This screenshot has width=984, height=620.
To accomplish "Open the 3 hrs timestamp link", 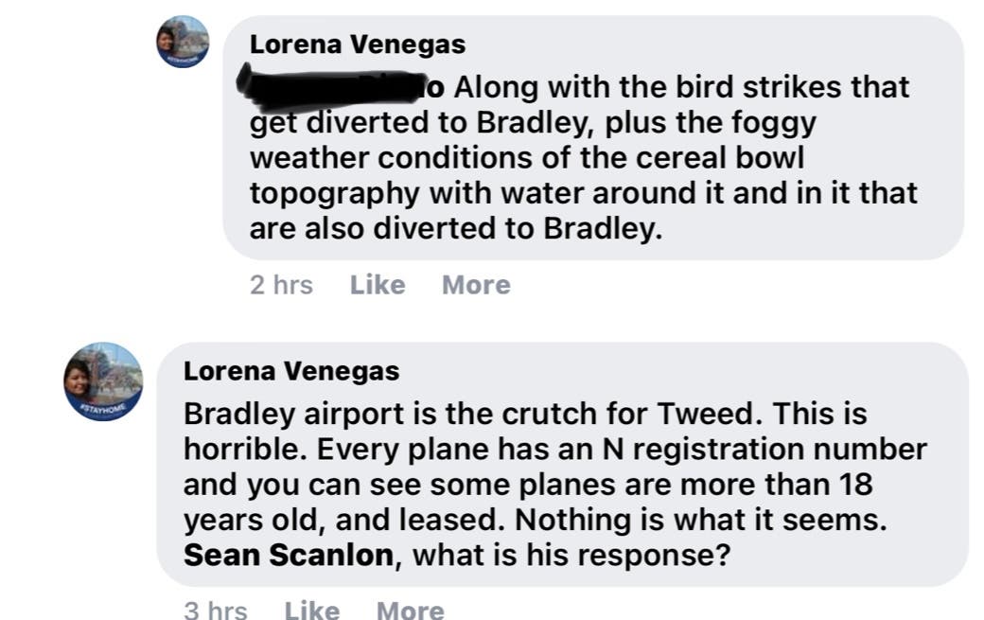I will (x=216, y=610).
